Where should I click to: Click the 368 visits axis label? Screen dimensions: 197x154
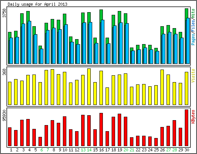pos(5,72)
